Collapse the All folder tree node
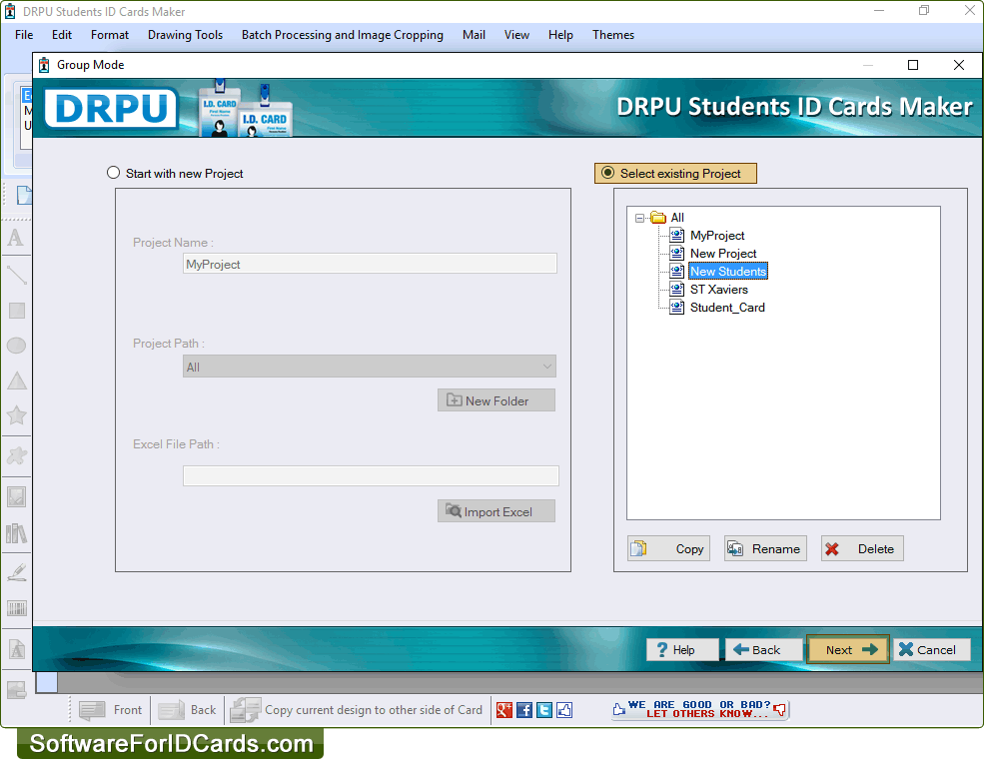This screenshot has height=759, width=984. tap(639, 219)
